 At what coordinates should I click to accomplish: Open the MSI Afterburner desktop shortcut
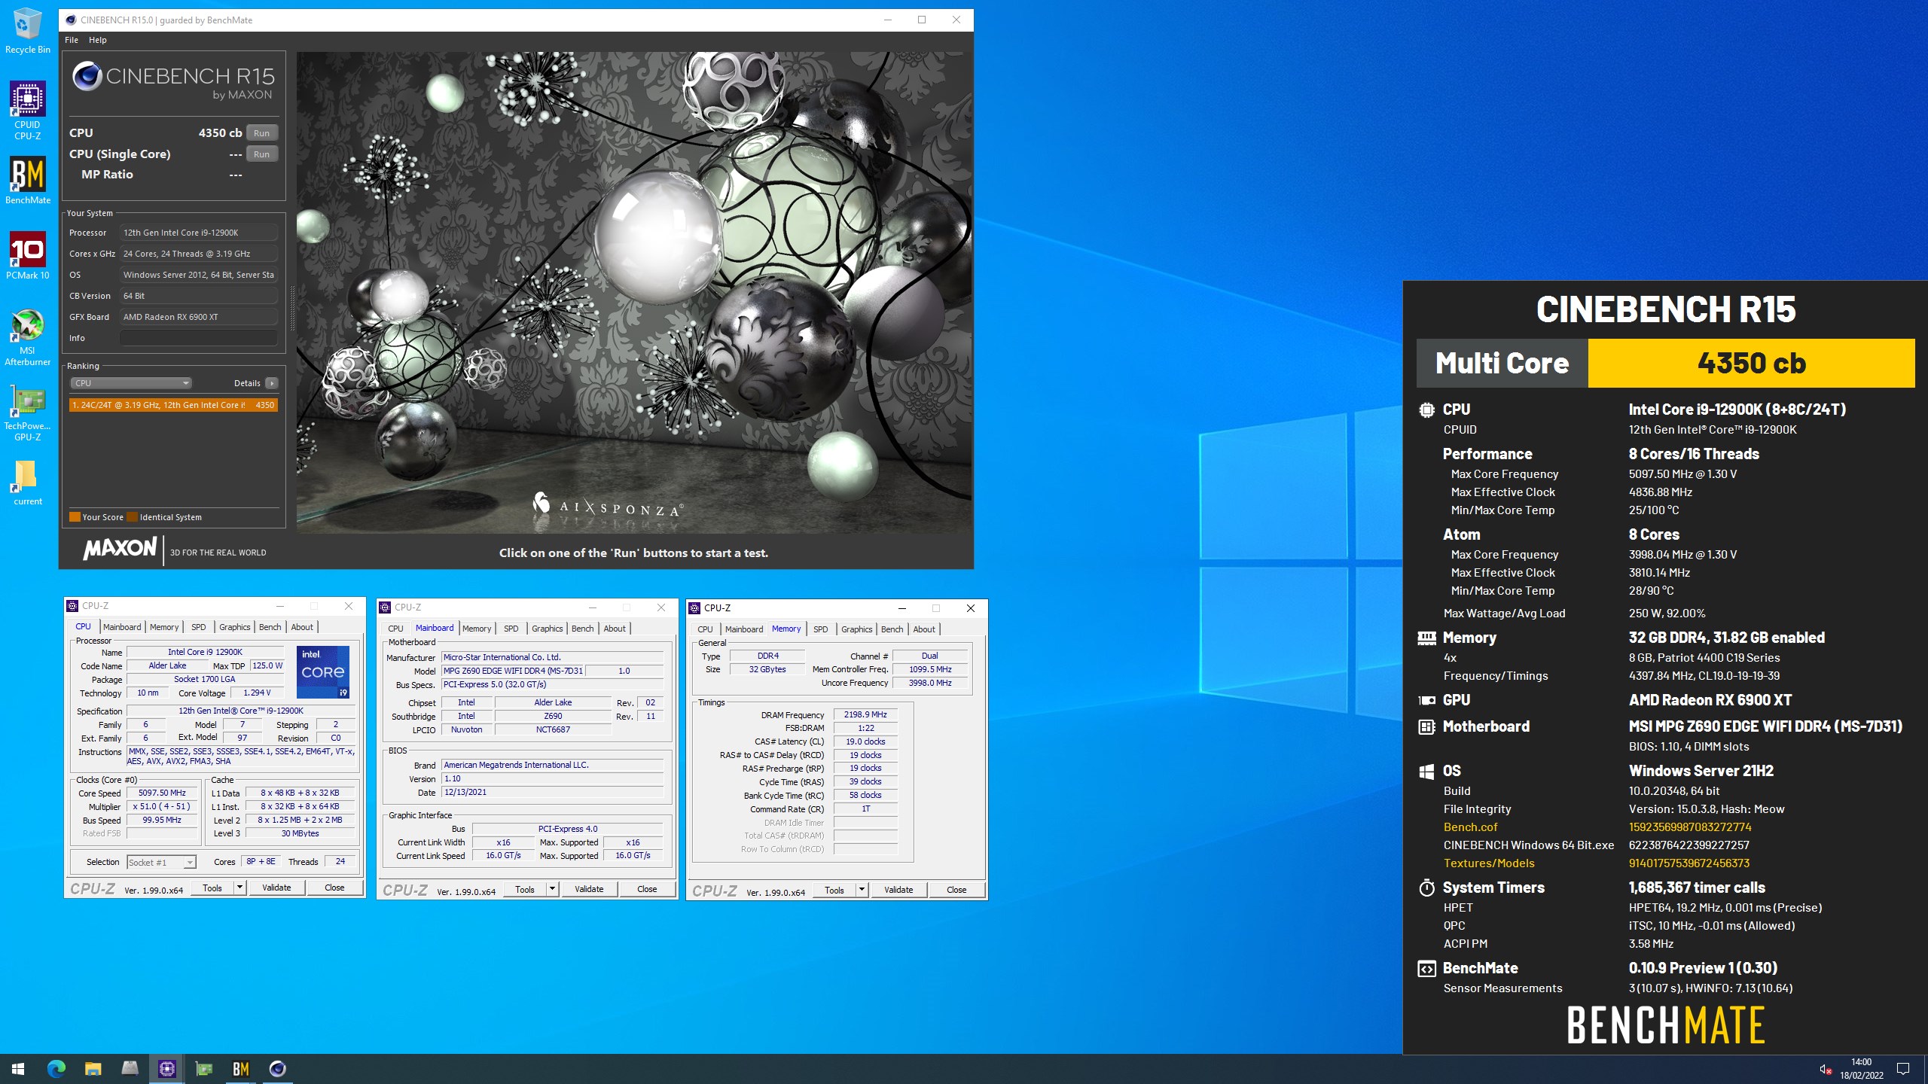point(27,337)
